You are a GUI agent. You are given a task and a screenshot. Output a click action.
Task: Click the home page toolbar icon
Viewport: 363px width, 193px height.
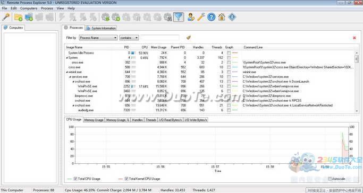click(x=222, y=17)
